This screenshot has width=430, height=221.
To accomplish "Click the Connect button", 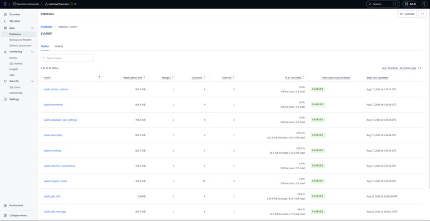I will [x=407, y=14].
